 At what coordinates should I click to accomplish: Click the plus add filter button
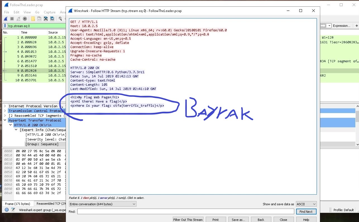[356, 26]
